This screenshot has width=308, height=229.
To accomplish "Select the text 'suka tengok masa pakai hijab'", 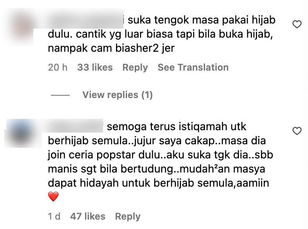I will click(201, 20).
